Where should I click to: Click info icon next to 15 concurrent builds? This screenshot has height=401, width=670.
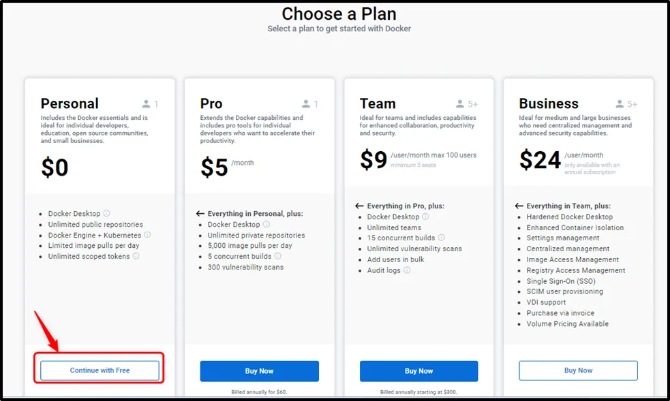[x=441, y=238]
